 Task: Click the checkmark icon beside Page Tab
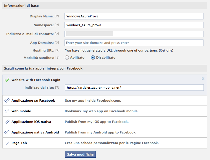[x=7, y=143]
